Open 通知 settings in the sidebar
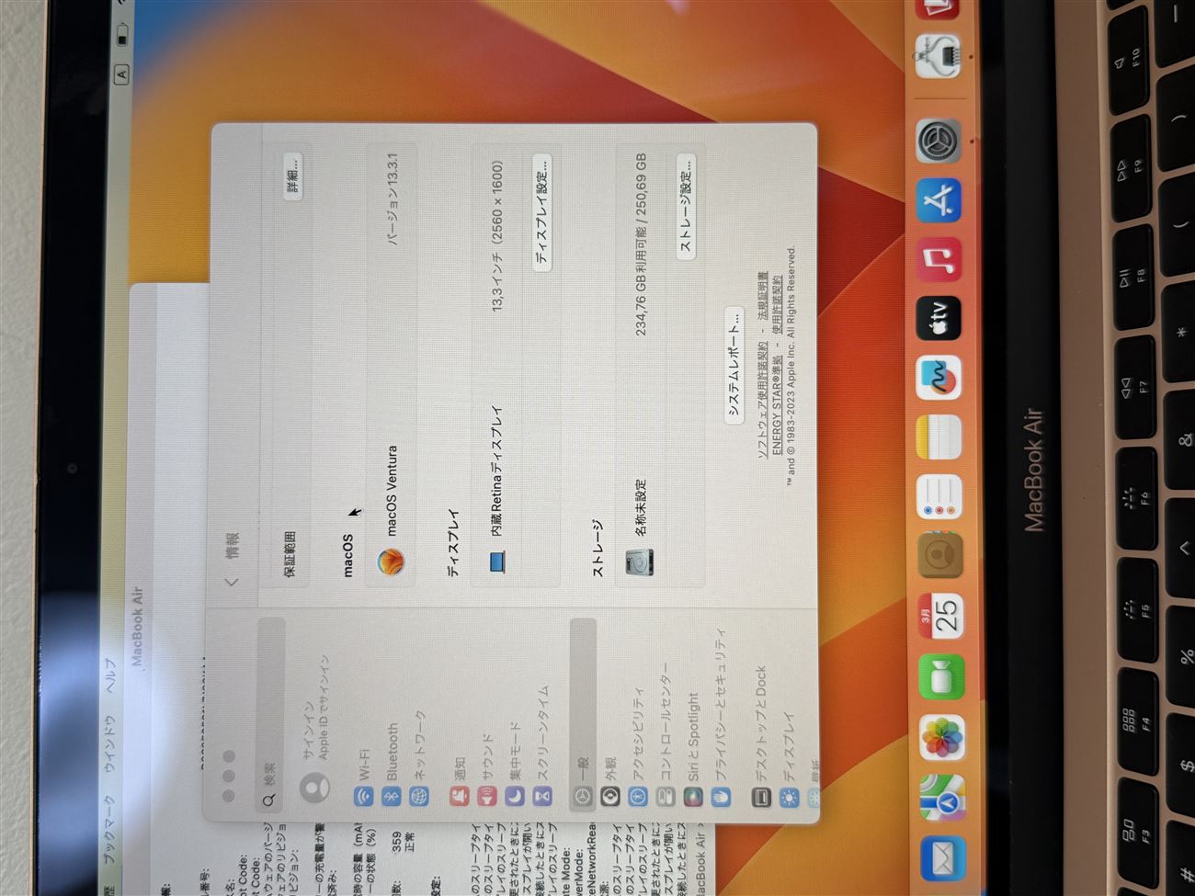 pos(460,781)
